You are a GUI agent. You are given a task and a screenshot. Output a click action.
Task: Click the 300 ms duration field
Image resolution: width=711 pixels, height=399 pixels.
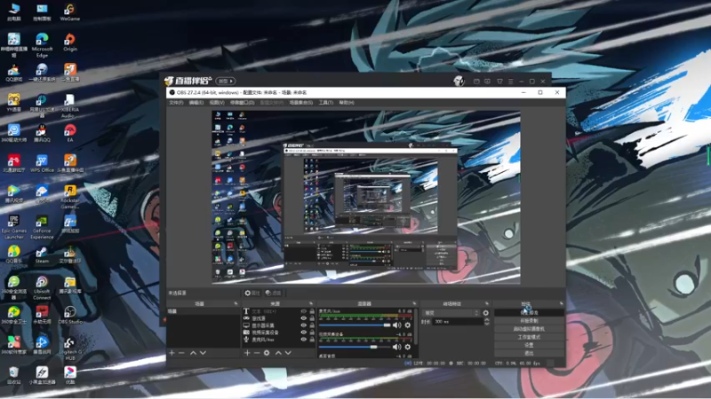click(x=458, y=322)
